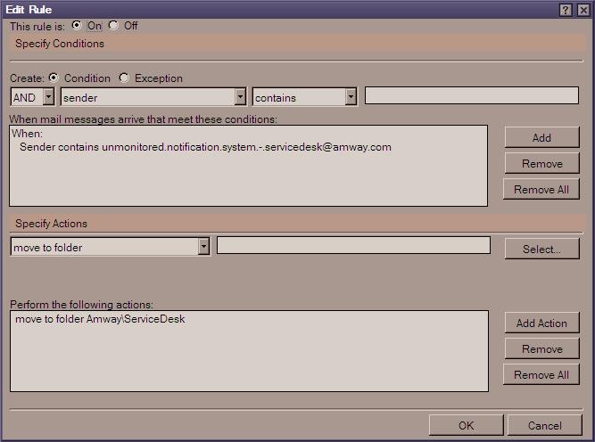Open folder chooser with Select...
Screen dimensions: 595x442
(541, 249)
